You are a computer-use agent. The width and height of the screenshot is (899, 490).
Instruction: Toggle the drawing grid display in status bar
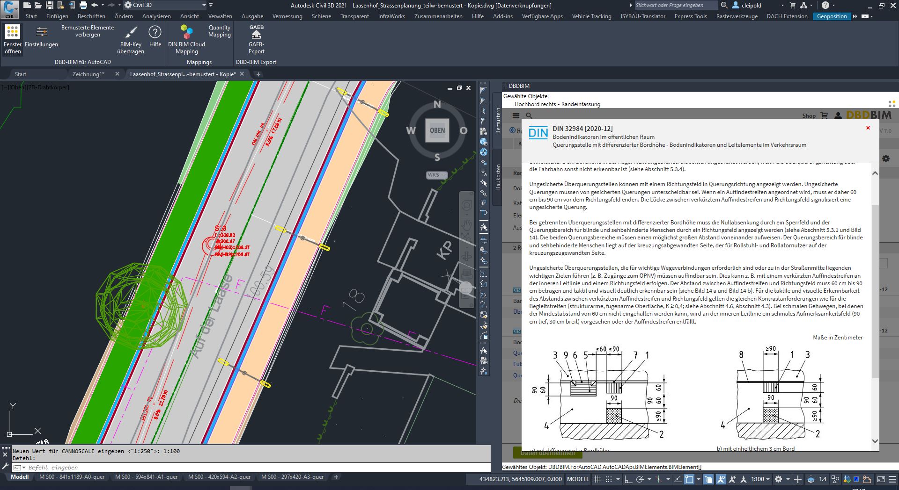pyautogui.click(x=597, y=479)
